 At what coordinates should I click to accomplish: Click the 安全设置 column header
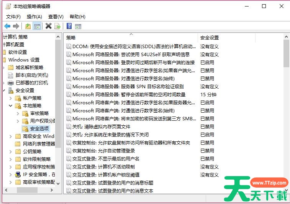239,37
